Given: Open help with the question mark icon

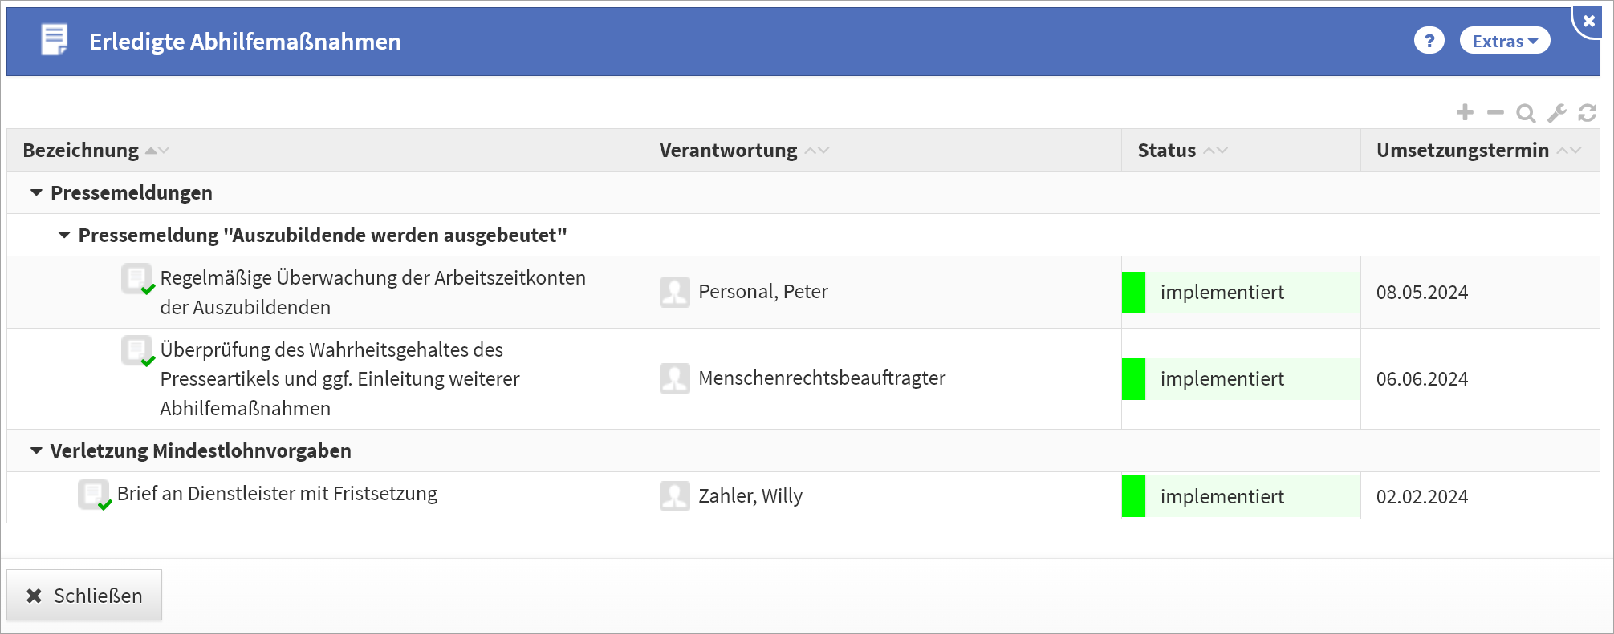Looking at the screenshot, I should point(1429,41).
